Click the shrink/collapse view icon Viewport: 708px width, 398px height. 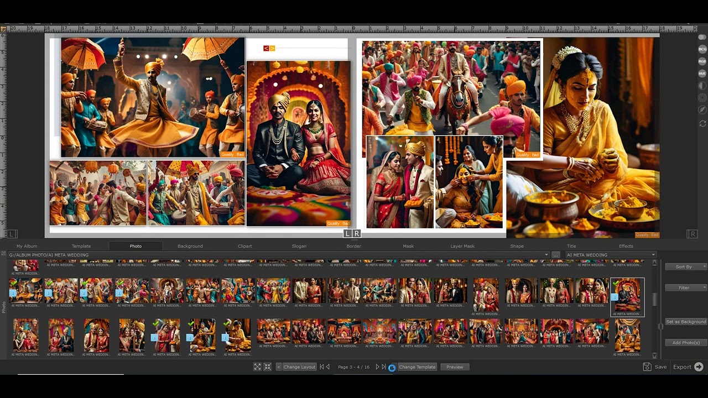268,366
